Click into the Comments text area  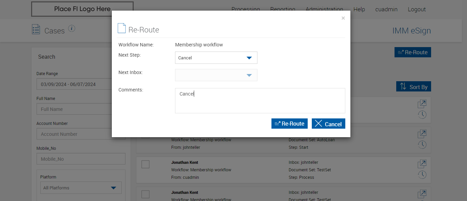point(260,101)
